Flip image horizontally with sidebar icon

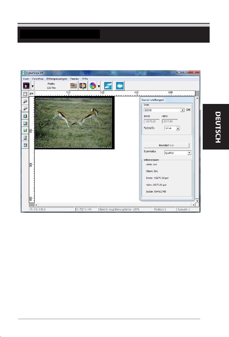click(x=25, y=131)
